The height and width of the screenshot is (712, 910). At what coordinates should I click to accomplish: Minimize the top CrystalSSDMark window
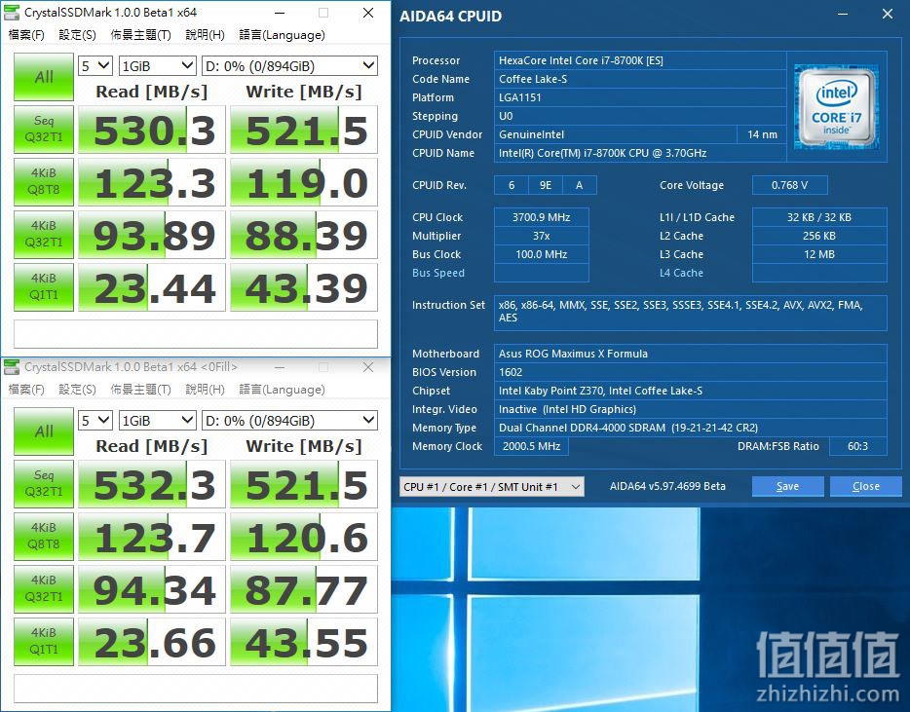[x=280, y=13]
